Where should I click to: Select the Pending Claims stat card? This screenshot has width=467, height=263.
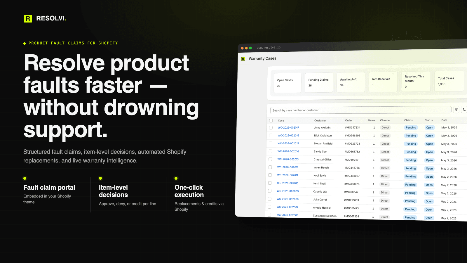coord(319,83)
